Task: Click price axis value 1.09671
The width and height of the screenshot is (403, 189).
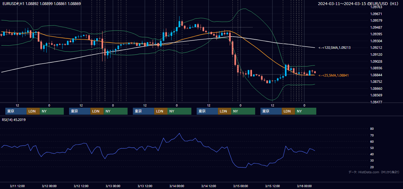Action: coord(376,14)
